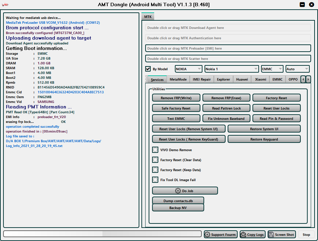This screenshot has height=241, width=318.
Task: Click the log file path D:/A BOX 1/Premium Box
Action: [x=53, y=141]
